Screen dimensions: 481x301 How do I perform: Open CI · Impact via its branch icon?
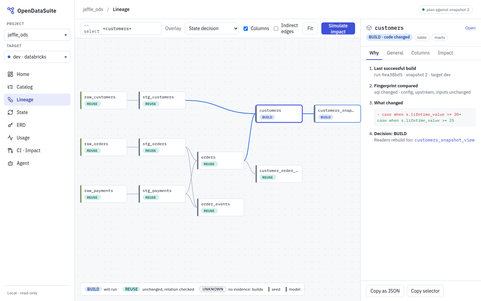click(10, 150)
